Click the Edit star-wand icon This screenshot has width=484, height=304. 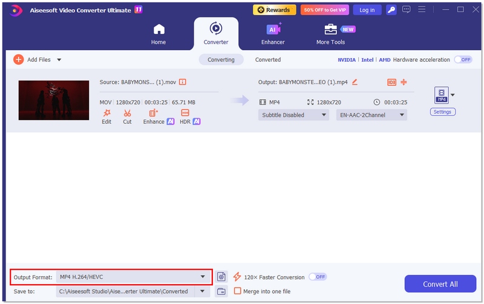tap(106, 113)
